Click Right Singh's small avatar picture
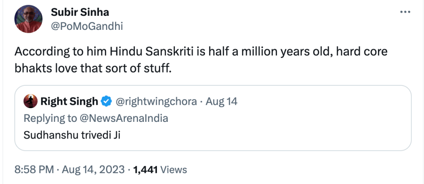The height and width of the screenshot is (184, 424). (x=29, y=101)
